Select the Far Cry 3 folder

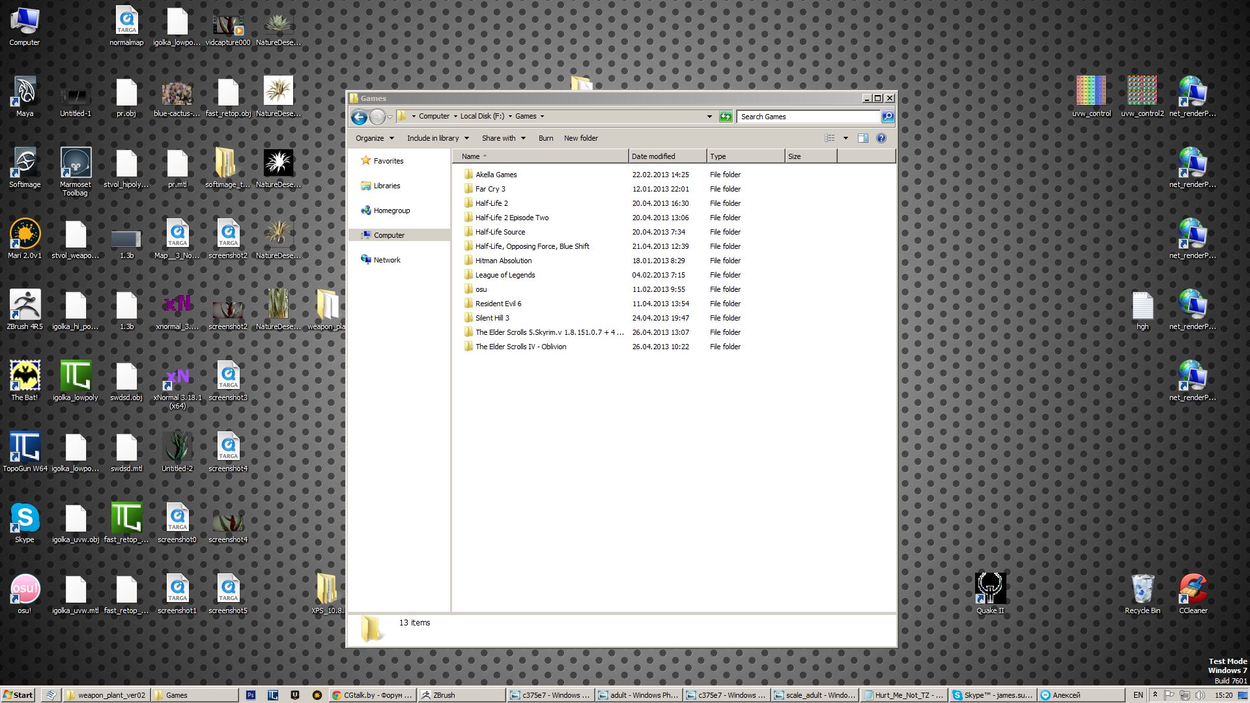point(490,189)
